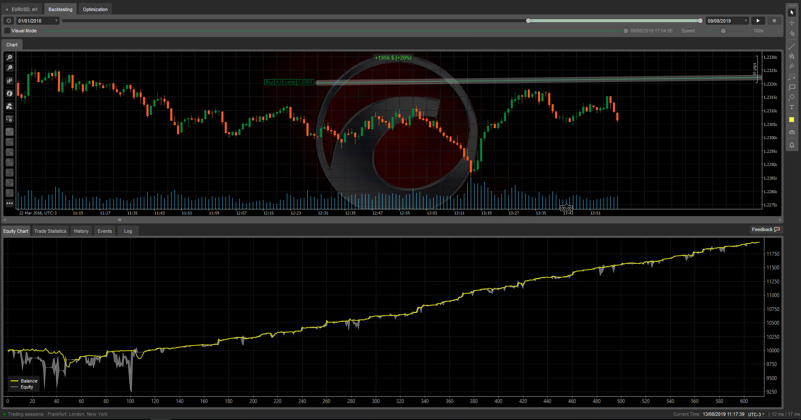Switch to the m30 timeframe
The height and width of the screenshot is (420, 801).
click(9, 162)
